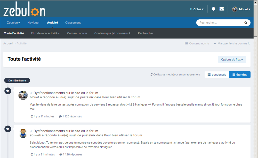The width and height of the screenshot is (258, 158).
Task: Open the Classement tab
Action: [73, 23]
